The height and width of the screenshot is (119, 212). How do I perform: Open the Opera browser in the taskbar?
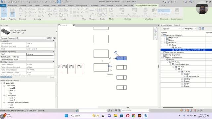click(x=128, y=116)
